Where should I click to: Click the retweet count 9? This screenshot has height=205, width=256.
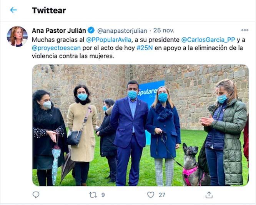pyautogui.click(x=103, y=195)
